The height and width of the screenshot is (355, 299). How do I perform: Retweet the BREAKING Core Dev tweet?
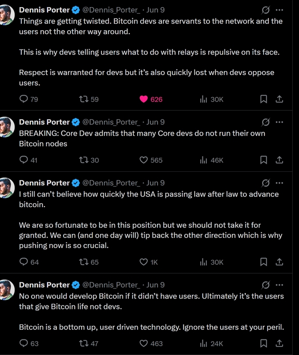(x=83, y=160)
